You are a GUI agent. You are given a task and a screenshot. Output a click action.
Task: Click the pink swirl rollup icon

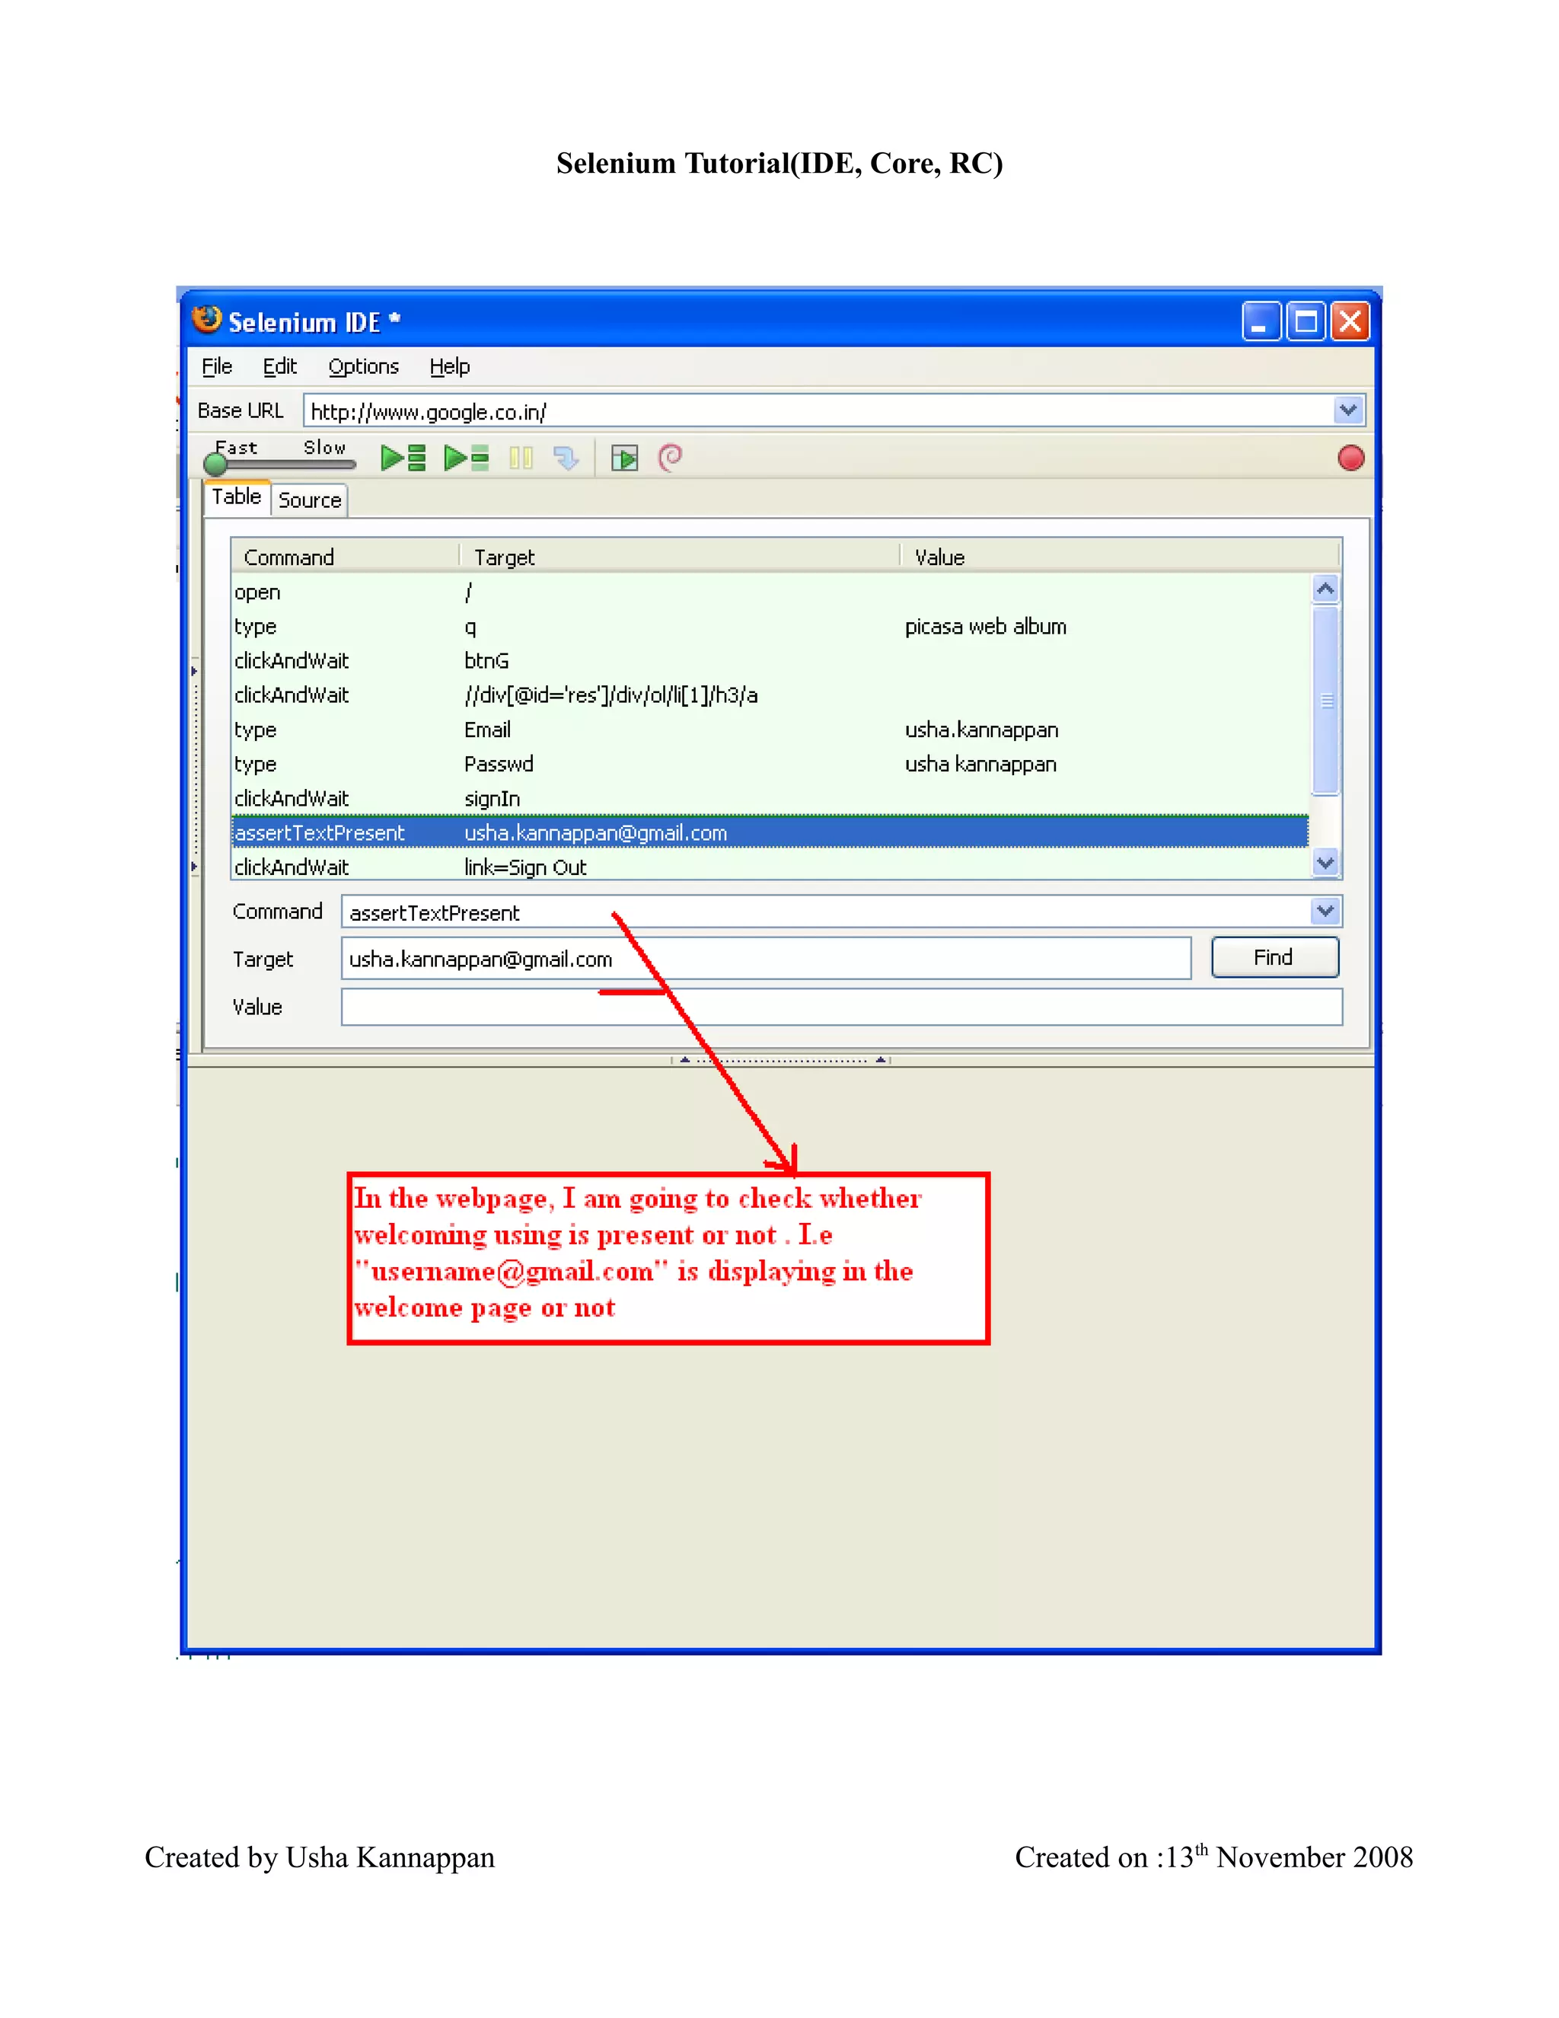point(671,458)
